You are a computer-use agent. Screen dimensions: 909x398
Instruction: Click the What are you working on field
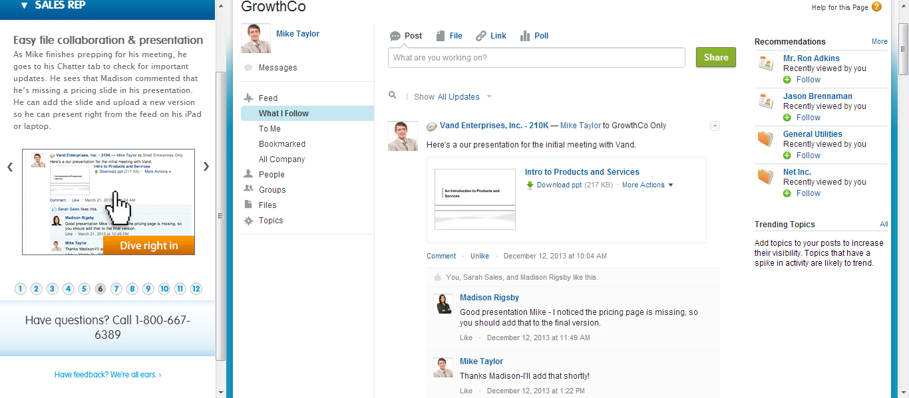(536, 58)
